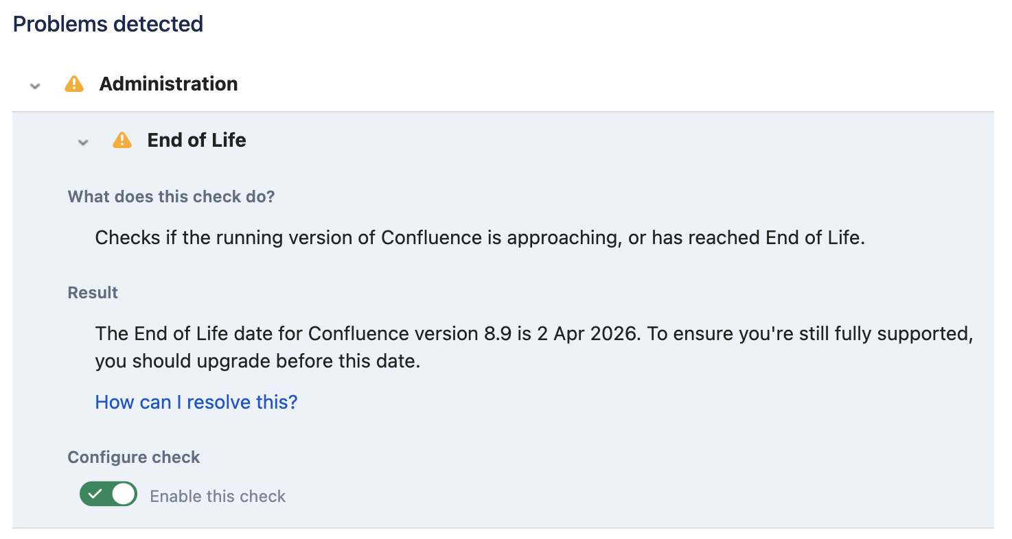1012x539 pixels.
Task: Open the "How can I resolve this?" link
Action: 196,402
